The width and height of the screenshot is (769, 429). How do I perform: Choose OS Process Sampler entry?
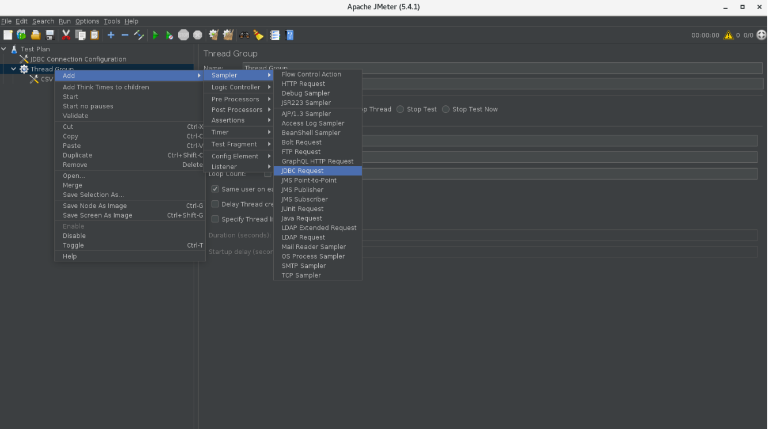(318, 256)
